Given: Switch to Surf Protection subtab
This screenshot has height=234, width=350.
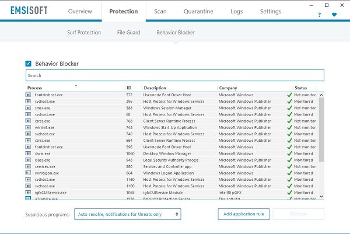Looking at the screenshot, I should point(84,33).
